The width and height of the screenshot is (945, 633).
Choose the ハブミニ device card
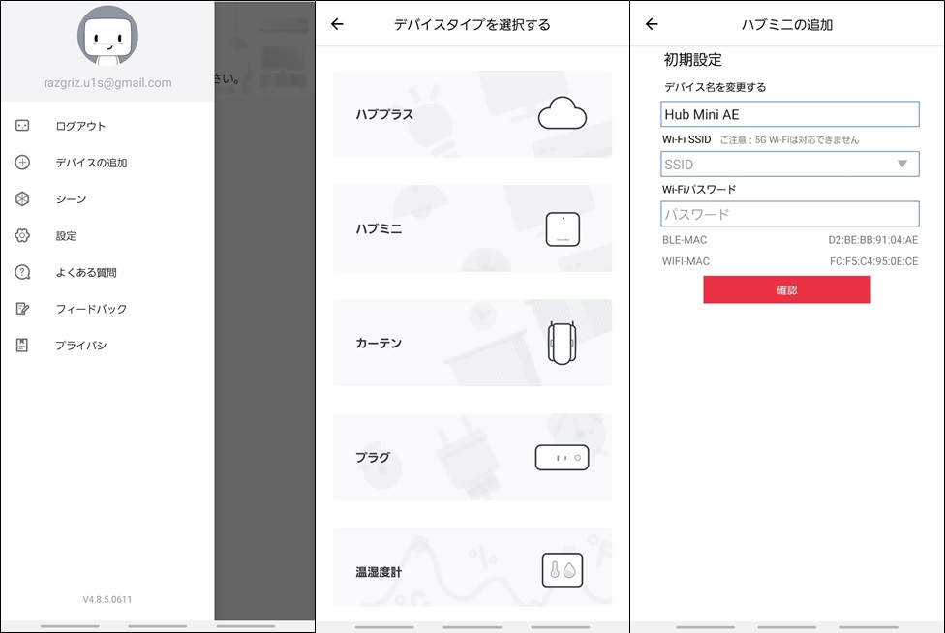[472, 228]
